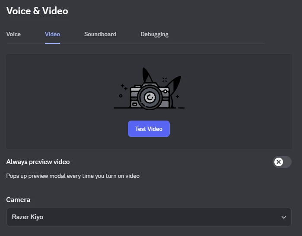Switch to the Voice tab
This screenshot has height=236, width=302.
coord(13,34)
